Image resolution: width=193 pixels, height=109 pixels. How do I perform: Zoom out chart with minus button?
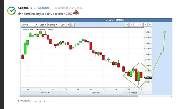[136, 25]
